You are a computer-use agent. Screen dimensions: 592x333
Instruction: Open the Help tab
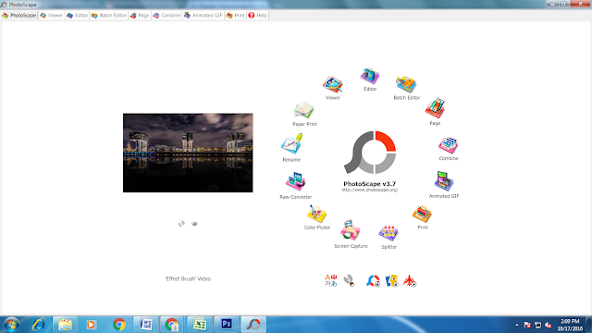[x=257, y=16]
